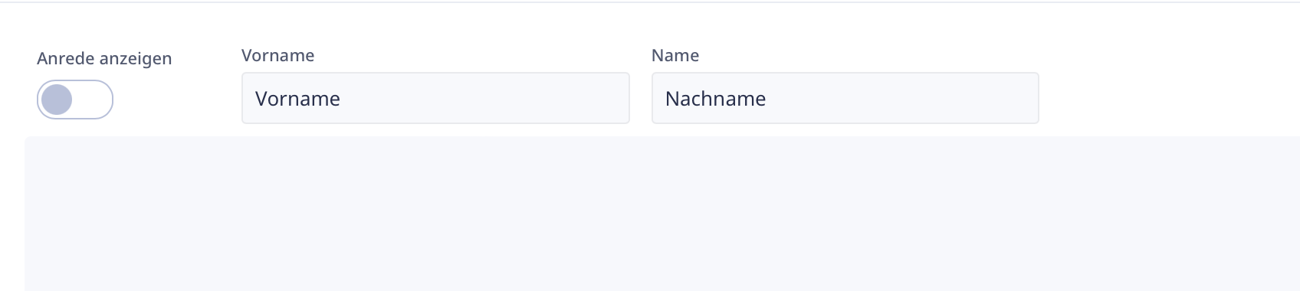Image resolution: width=1300 pixels, height=291 pixels.
Task: Click inside the Nachname box after the text
Action: click(901, 99)
